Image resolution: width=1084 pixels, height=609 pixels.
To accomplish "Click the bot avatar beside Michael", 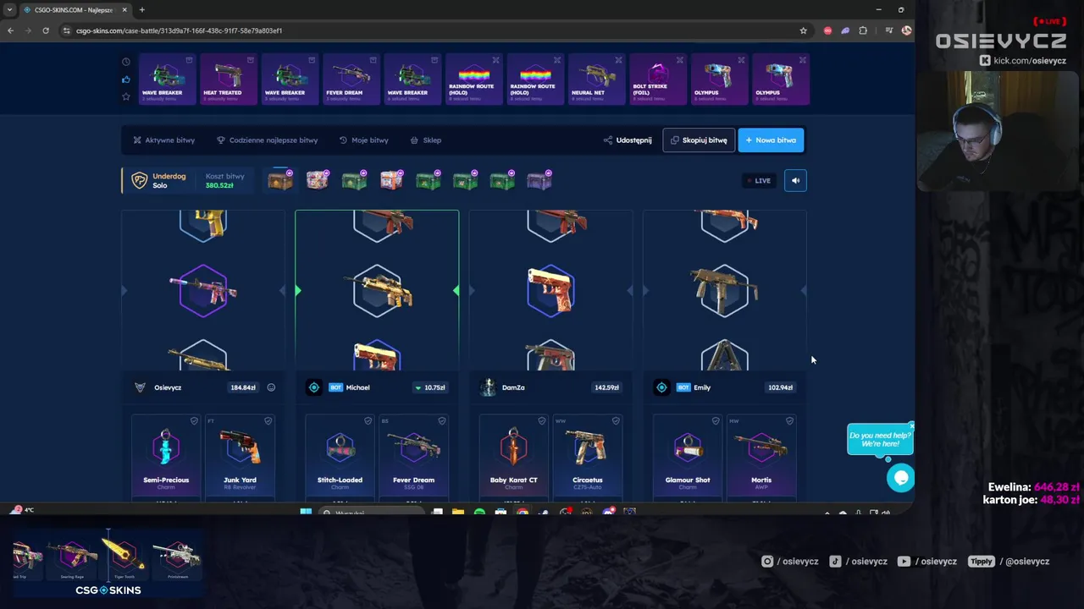I will (x=314, y=387).
